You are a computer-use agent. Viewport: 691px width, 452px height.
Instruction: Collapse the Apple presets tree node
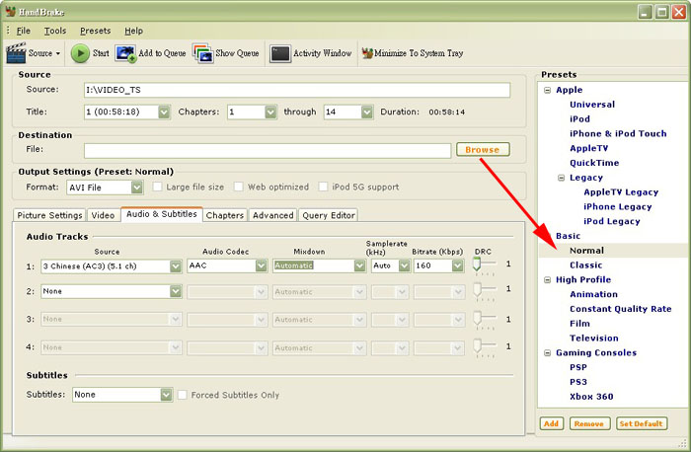pyautogui.click(x=548, y=90)
